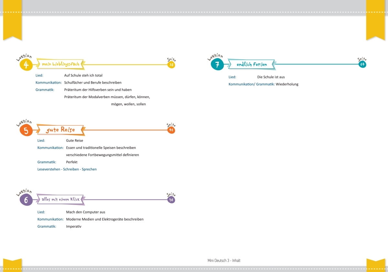
Task: Open the 'mein Lieblingsfach' banner title
Action: coord(60,64)
